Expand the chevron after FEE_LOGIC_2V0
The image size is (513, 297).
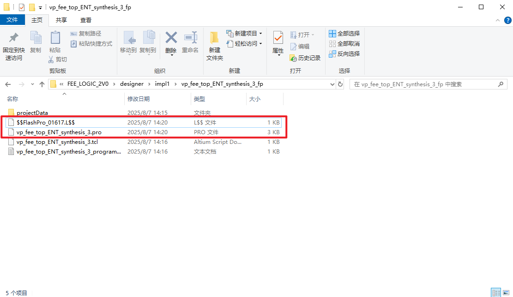(x=114, y=84)
